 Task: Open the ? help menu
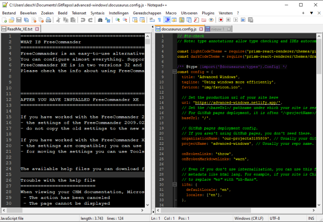coord(238,13)
